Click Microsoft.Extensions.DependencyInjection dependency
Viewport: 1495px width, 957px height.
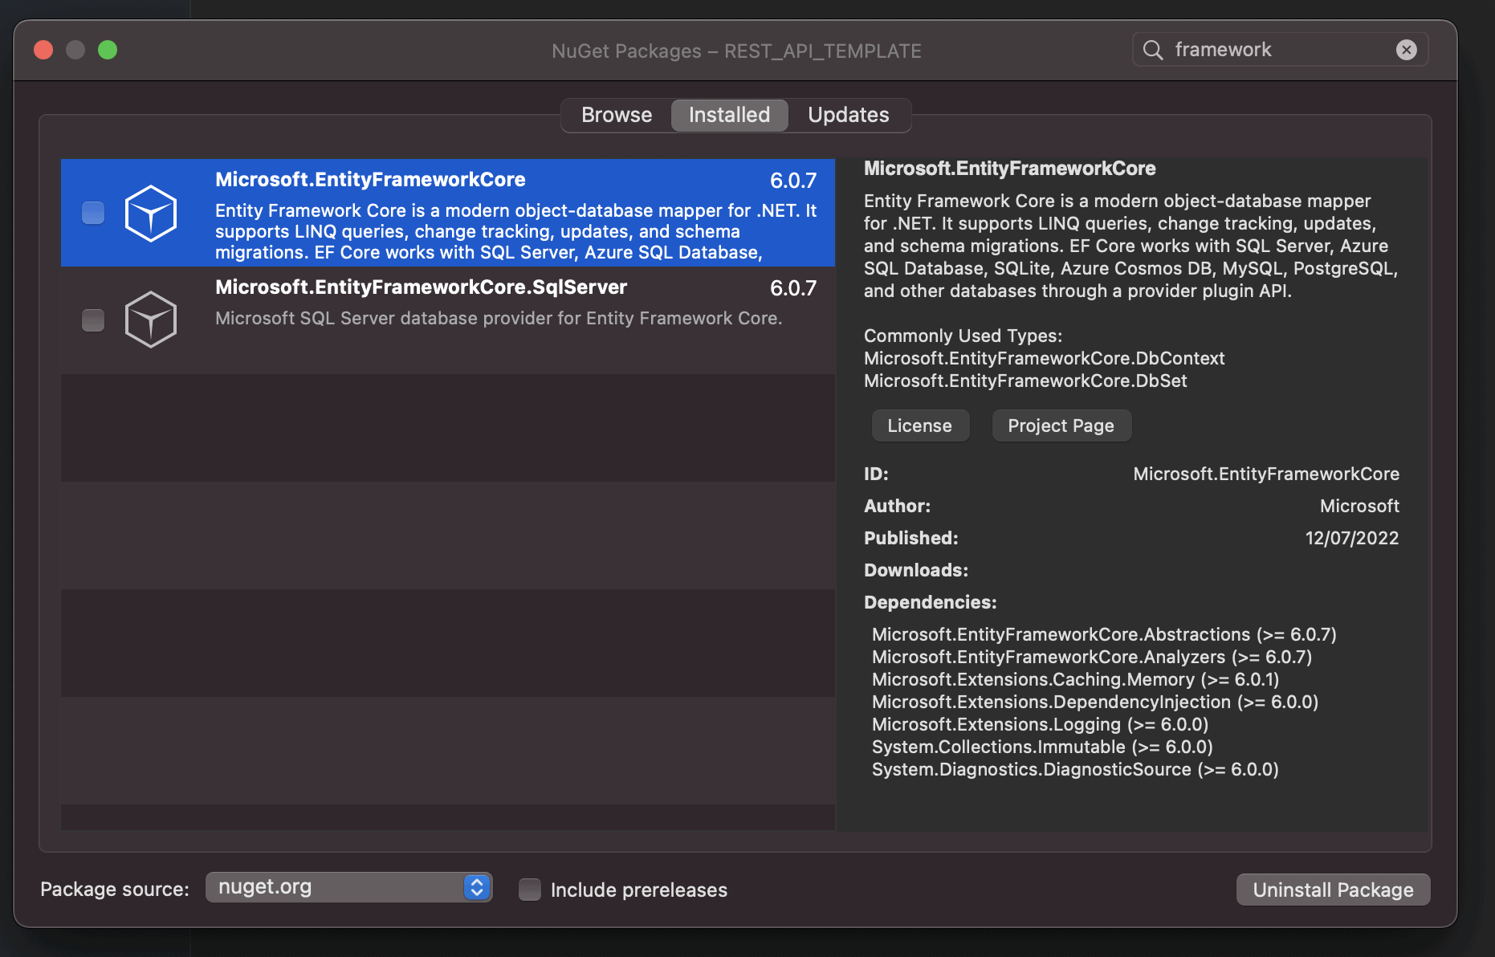coord(1095,702)
